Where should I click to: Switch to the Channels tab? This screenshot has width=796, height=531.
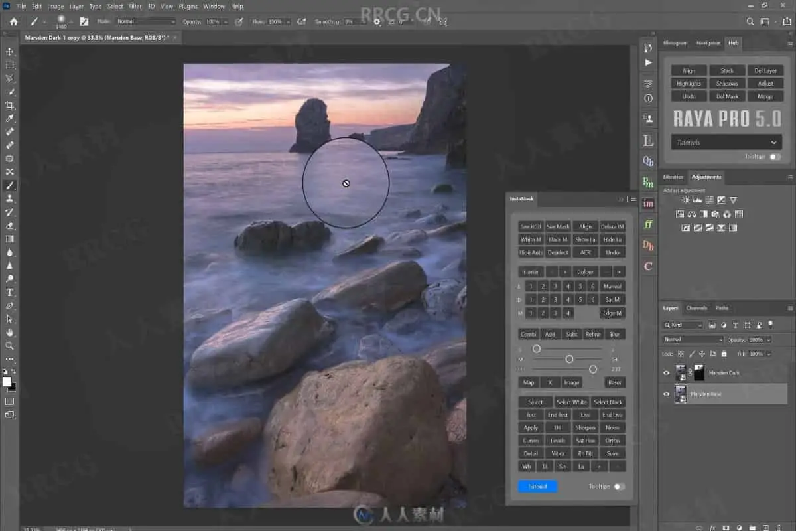(696, 308)
